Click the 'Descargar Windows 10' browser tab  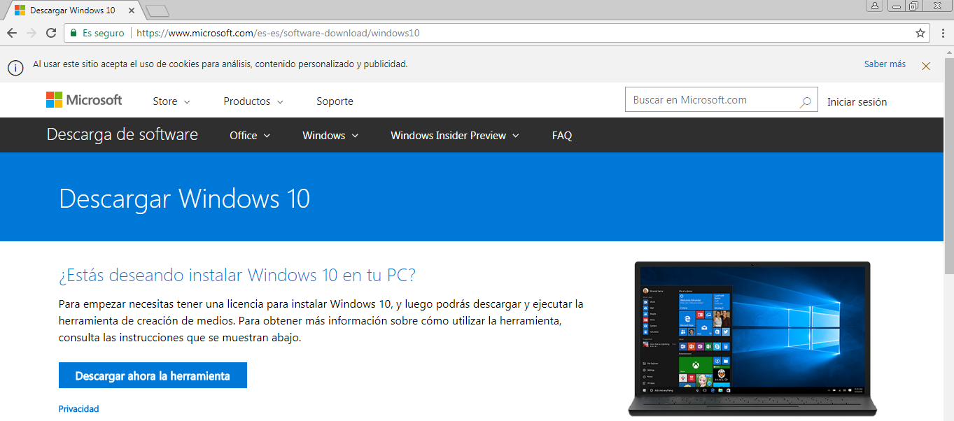[x=70, y=10]
